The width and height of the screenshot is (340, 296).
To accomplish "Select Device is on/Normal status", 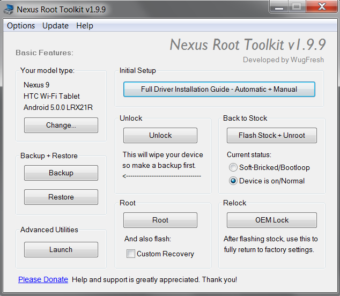I will point(233,181).
